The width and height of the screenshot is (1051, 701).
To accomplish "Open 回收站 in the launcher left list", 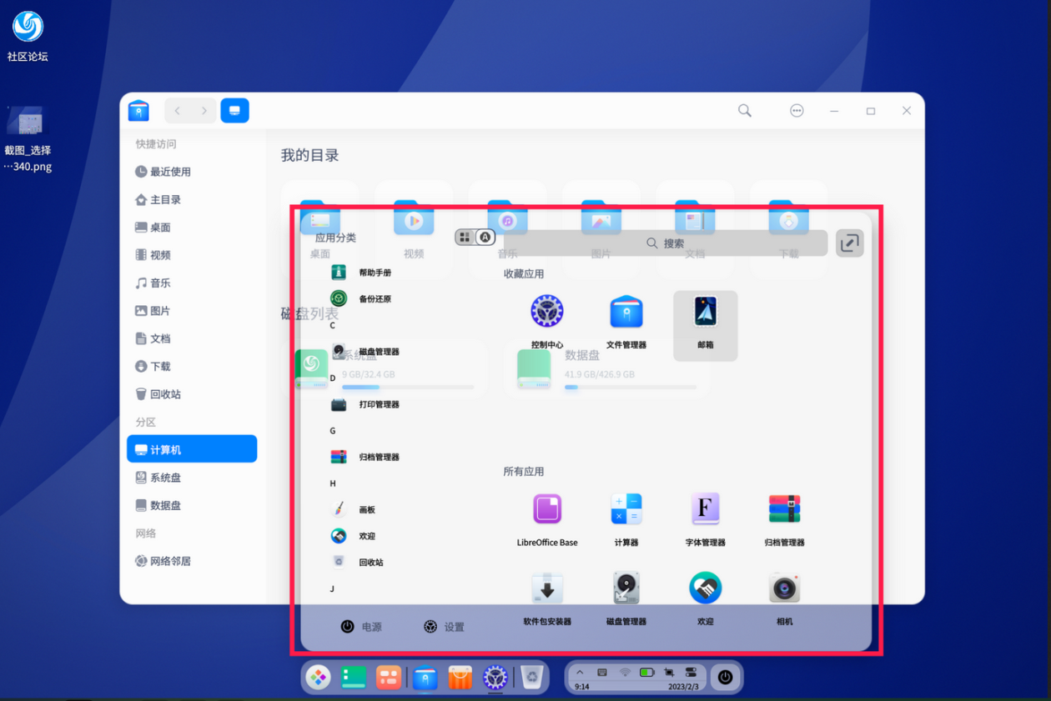I will click(357, 563).
